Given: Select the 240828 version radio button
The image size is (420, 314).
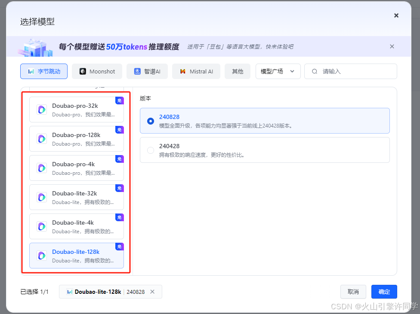Looking at the screenshot, I should [151, 121].
